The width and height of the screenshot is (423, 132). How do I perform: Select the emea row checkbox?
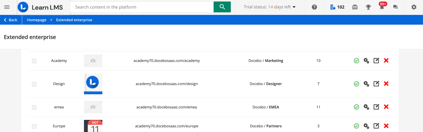34,107
